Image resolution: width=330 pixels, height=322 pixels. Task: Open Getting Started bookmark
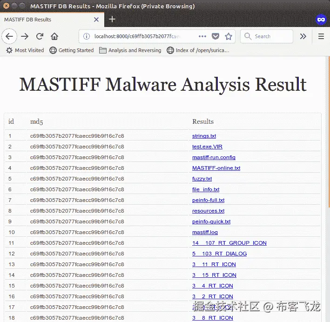pos(72,50)
